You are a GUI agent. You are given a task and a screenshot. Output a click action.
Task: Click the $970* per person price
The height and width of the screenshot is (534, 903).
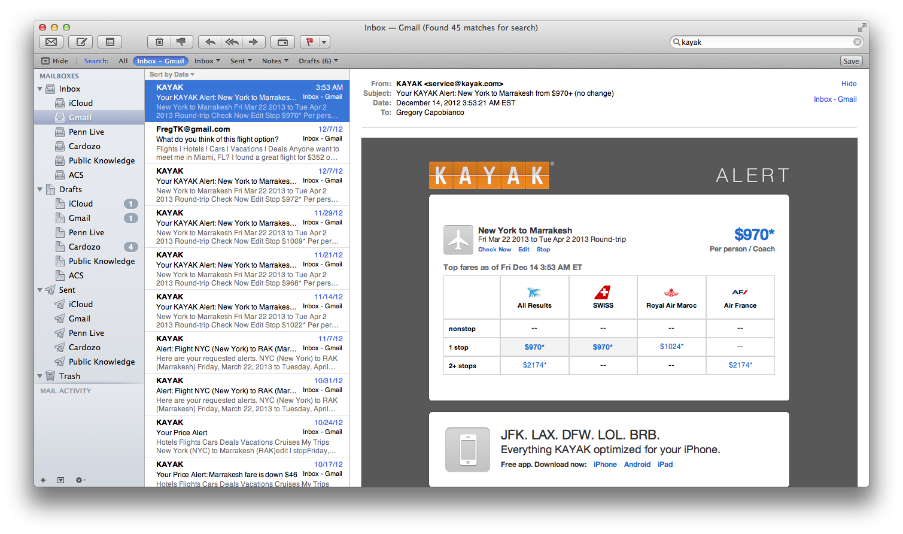[x=754, y=234]
